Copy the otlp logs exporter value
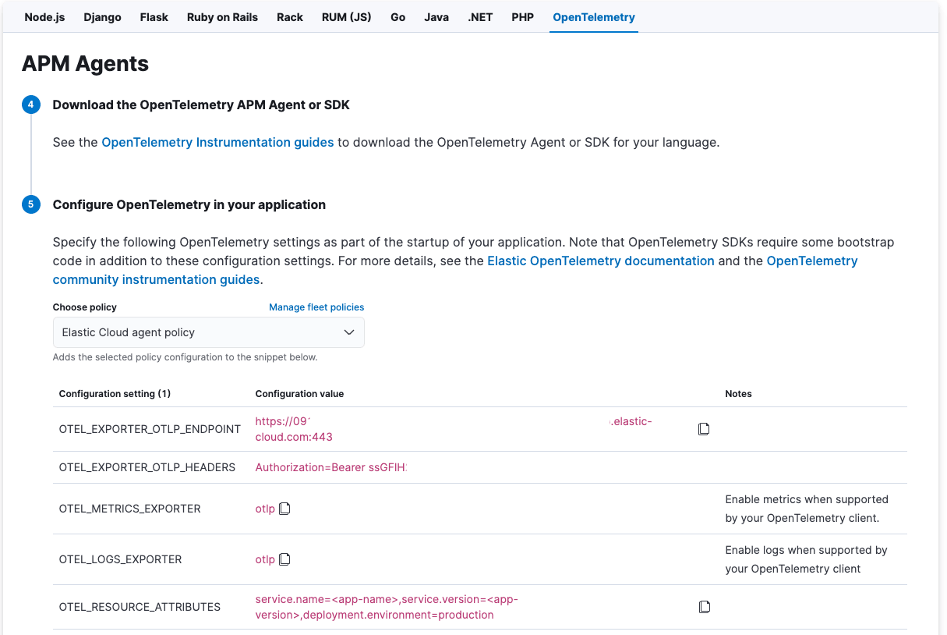This screenshot has height=635, width=947. pyautogui.click(x=284, y=559)
